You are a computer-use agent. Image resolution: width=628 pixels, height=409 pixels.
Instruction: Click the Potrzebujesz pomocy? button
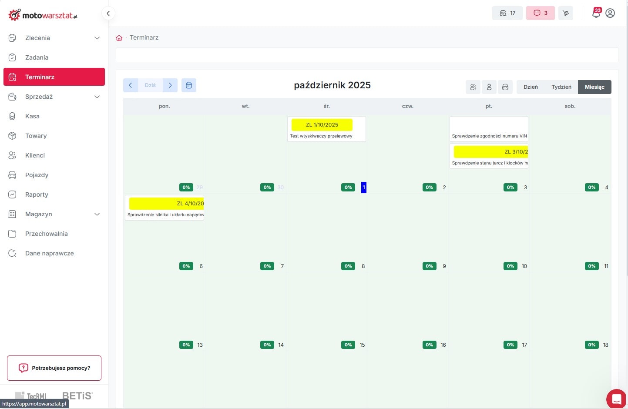pyautogui.click(x=54, y=368)
